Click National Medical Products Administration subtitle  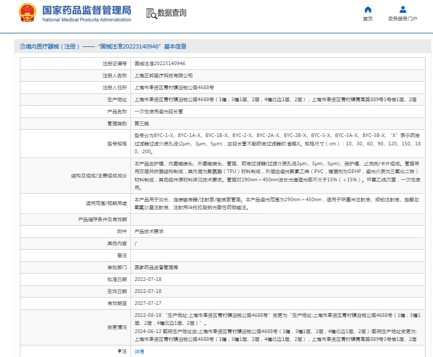[87, 20]
